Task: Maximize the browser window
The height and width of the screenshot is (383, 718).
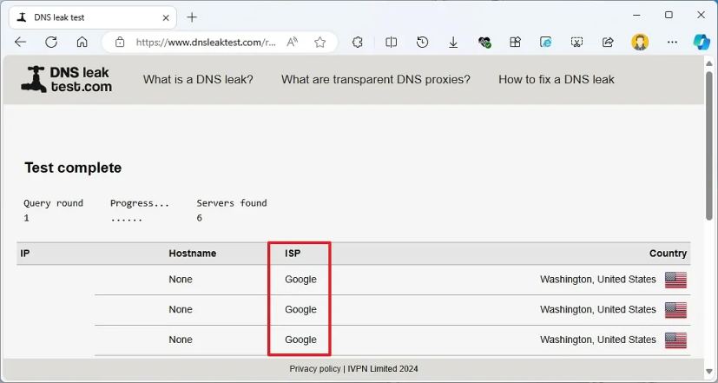Action: coord(669,15)
